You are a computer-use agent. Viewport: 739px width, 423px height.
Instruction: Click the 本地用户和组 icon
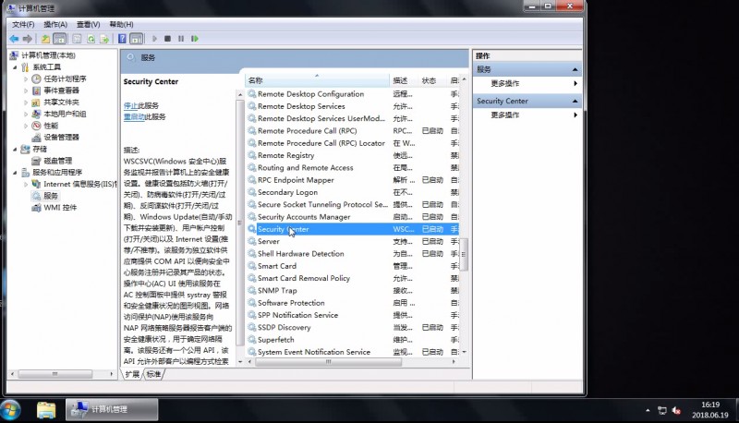pos(36,114)
